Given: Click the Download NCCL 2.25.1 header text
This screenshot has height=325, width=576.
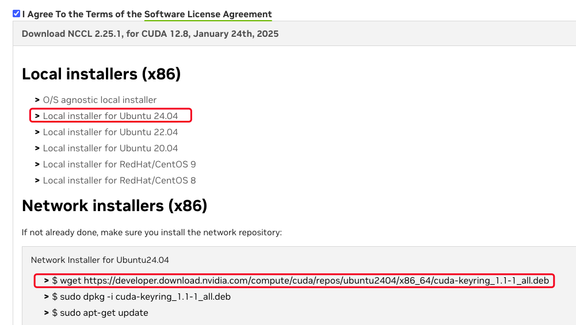Looking at the screenshot, I should coord(150,34).
